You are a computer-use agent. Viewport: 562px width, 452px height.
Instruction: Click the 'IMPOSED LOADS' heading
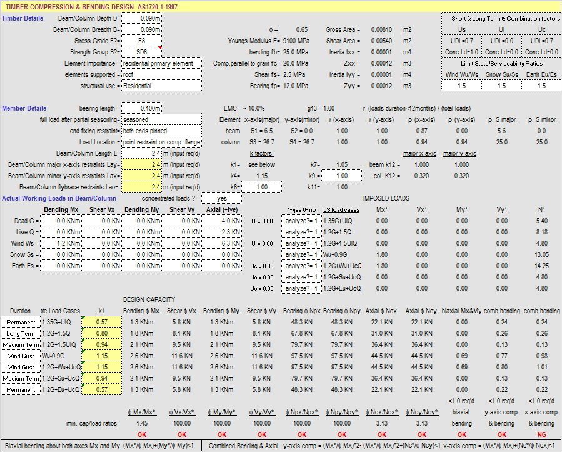386,198
